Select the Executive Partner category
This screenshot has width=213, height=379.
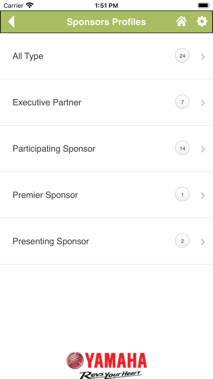coord(106,102)
